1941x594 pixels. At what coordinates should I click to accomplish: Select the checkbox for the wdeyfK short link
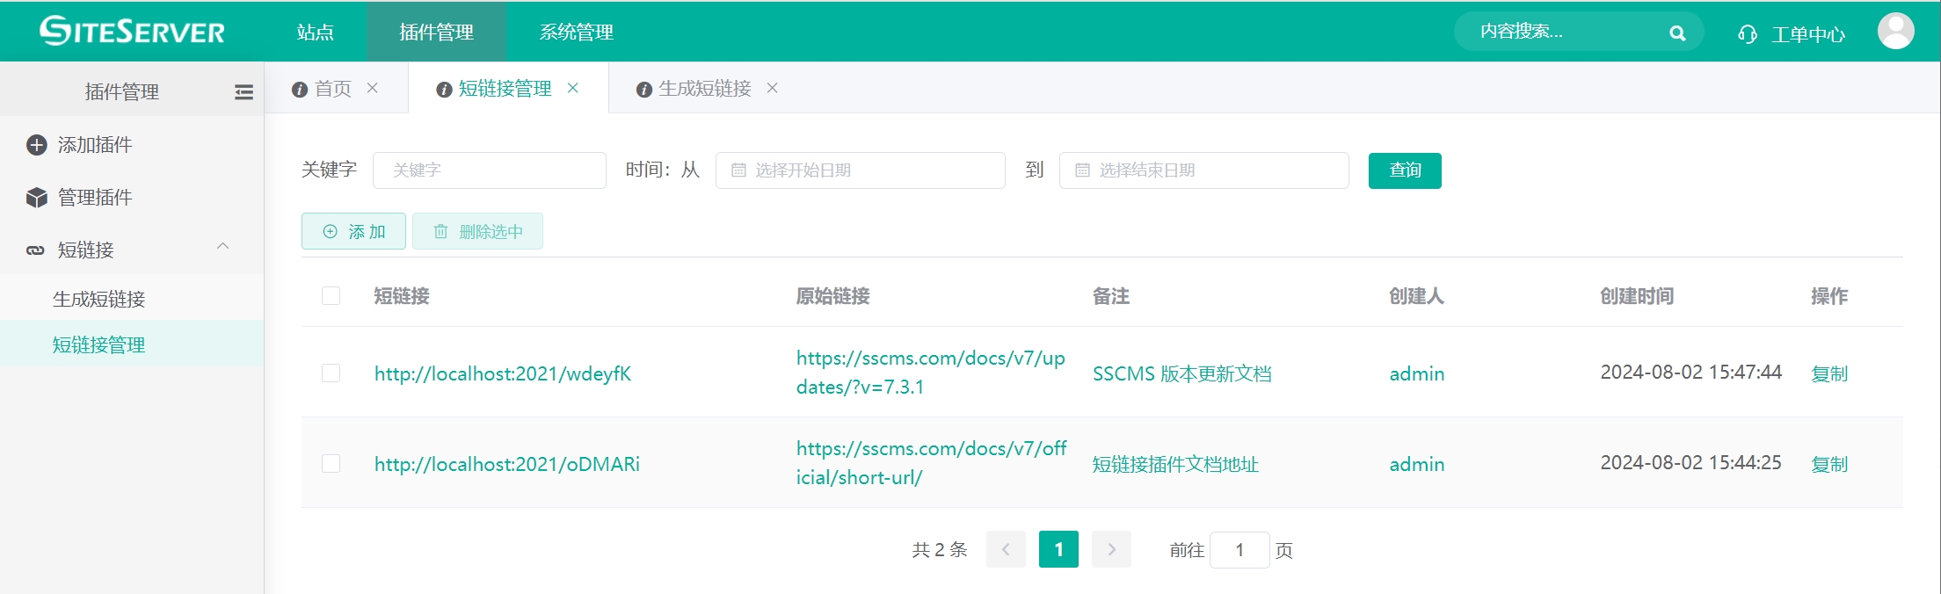331,373
